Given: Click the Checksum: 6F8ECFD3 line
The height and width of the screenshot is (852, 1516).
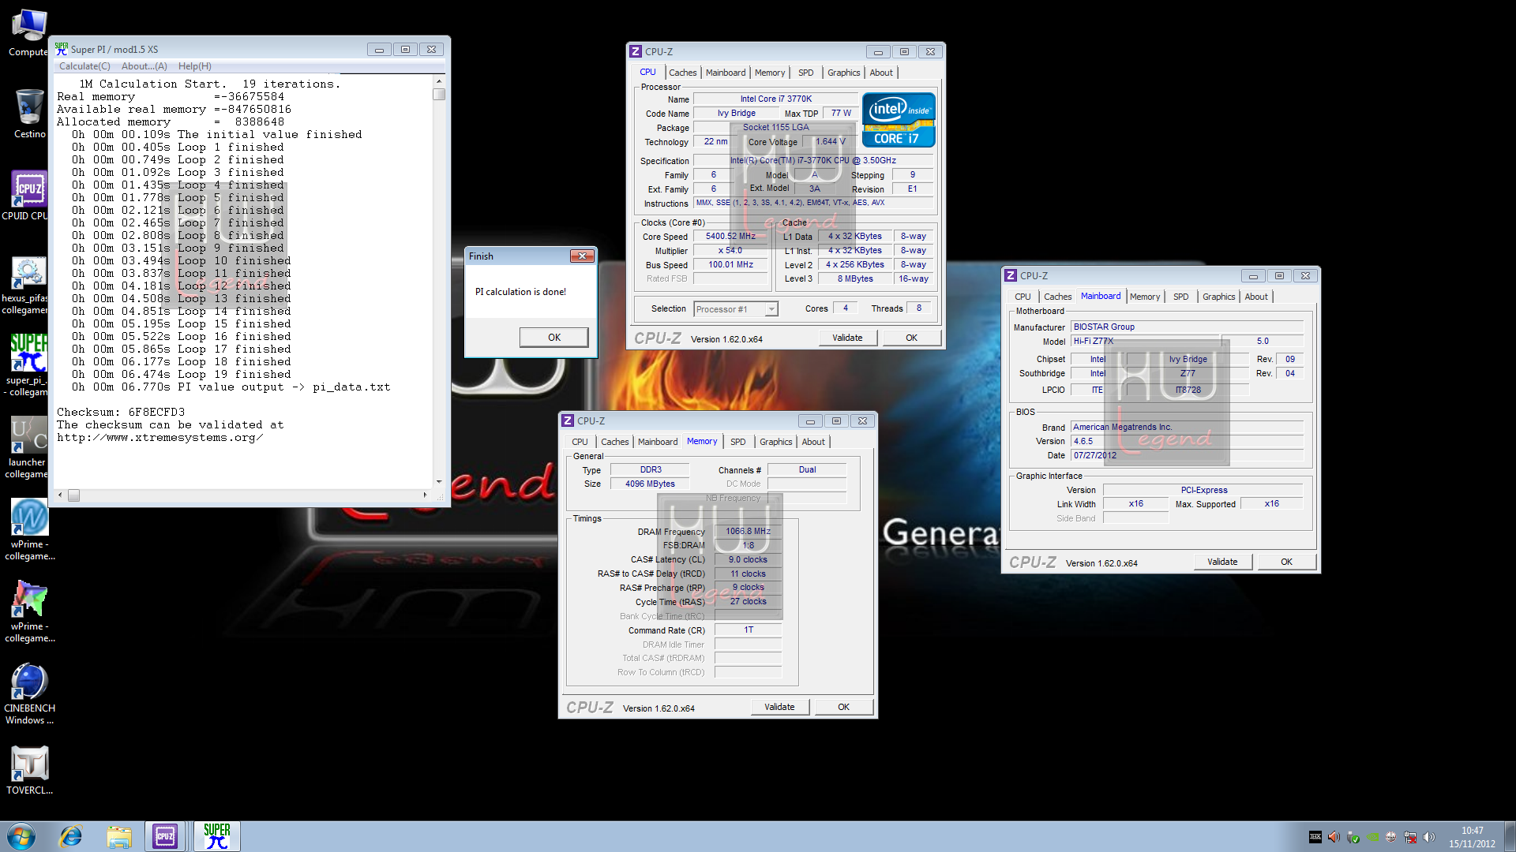Looking at the screenshot, I should (121, 413).
